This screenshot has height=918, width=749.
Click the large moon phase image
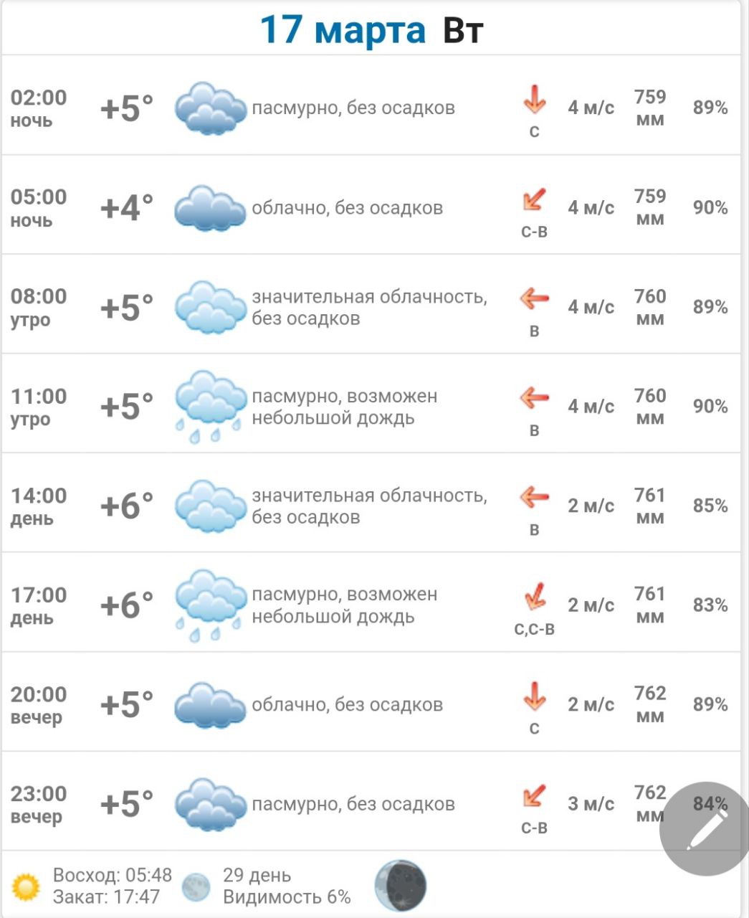[401, 886]
